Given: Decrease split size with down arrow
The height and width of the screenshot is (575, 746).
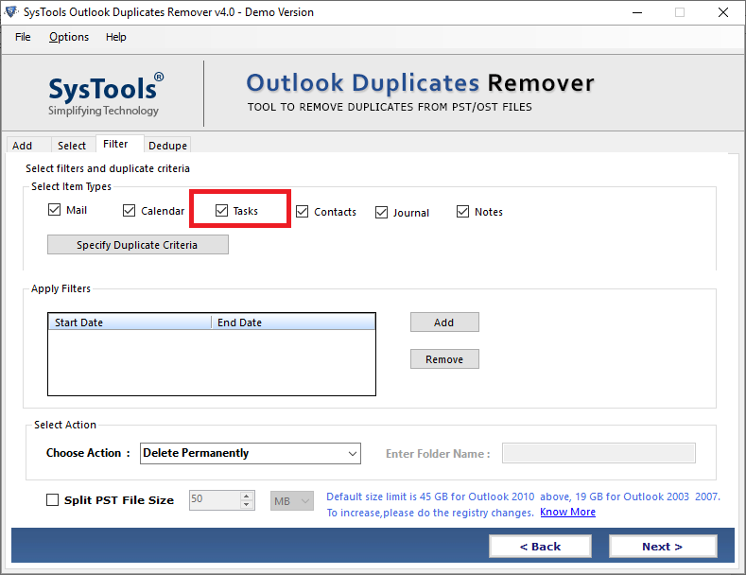Looking at the screenshot, I should point(247,505).
